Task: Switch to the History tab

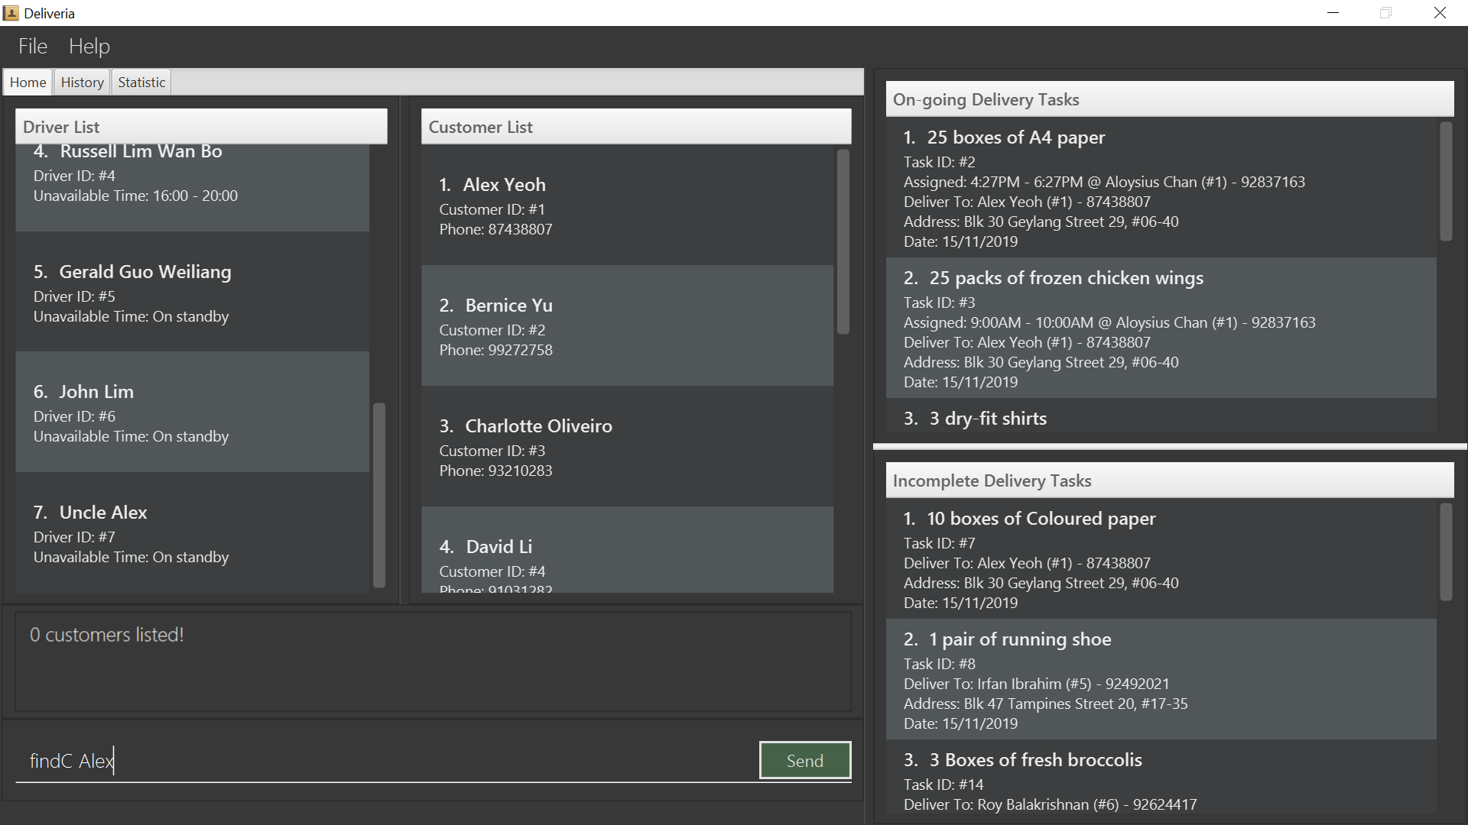Action: point(82,82)
